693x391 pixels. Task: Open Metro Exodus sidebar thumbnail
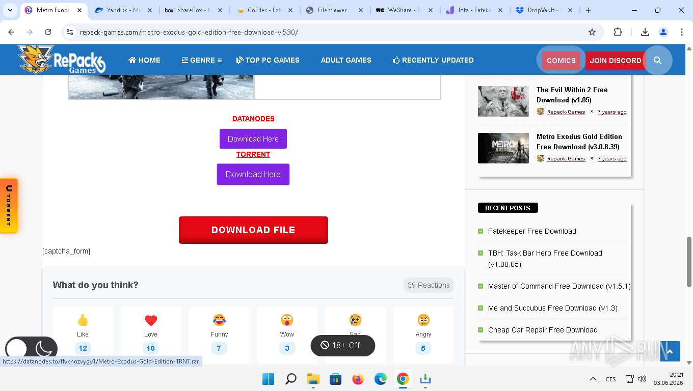[503, 148]
